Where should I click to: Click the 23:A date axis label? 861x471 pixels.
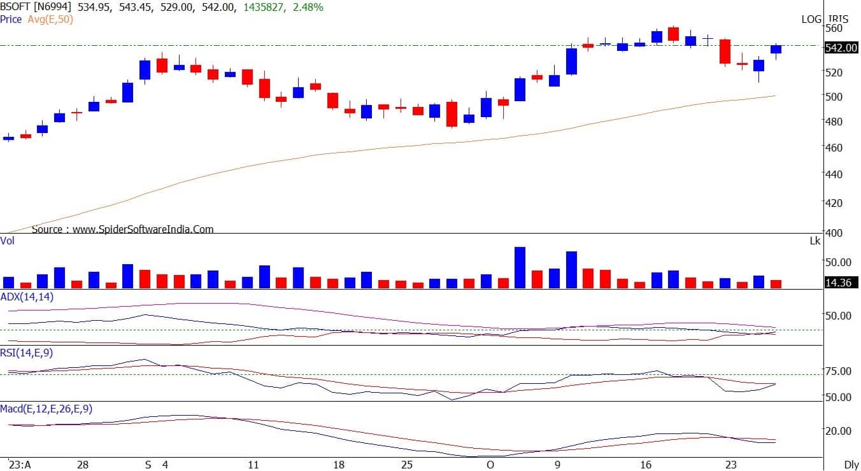point(19,465)
